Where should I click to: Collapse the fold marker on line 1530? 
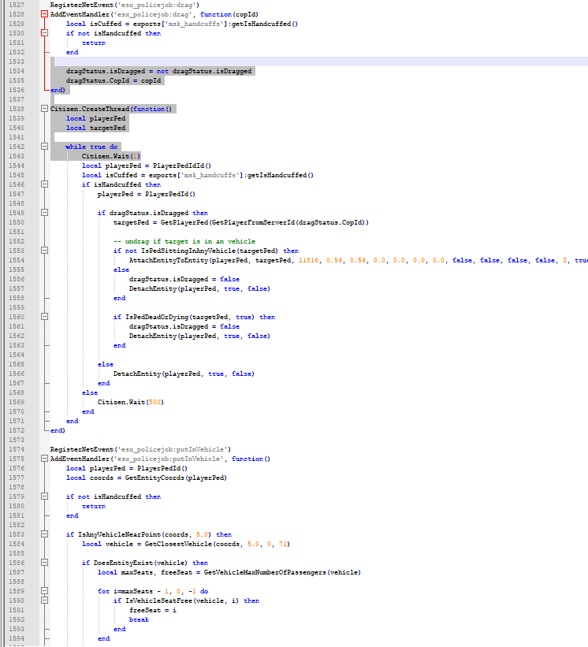click(44, 34)
